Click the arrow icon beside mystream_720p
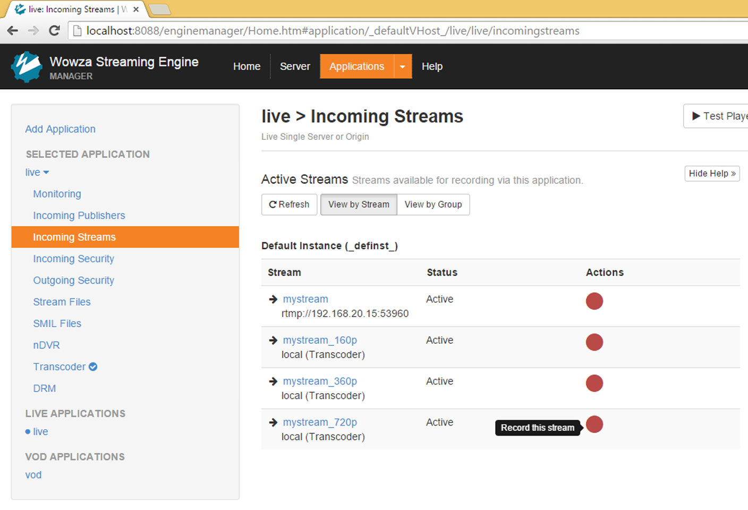The width and height of the screenshot is (748, 510). pos(273,422)
